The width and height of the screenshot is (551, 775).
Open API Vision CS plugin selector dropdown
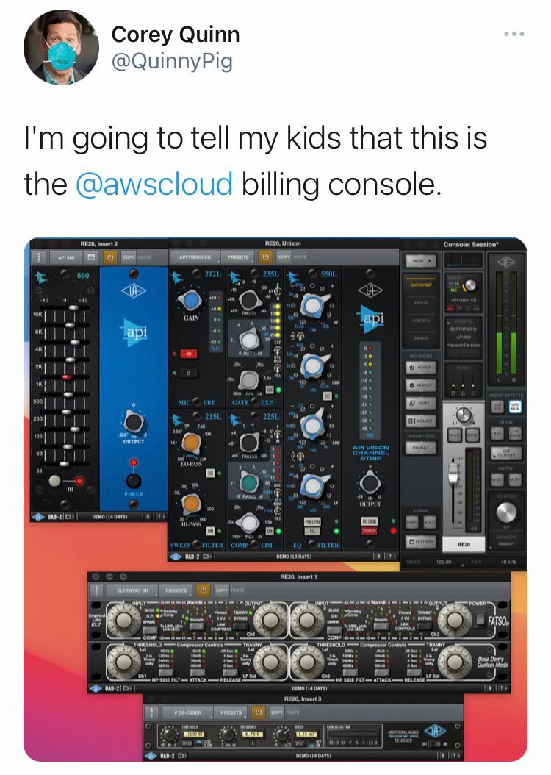tap(194, 257)
